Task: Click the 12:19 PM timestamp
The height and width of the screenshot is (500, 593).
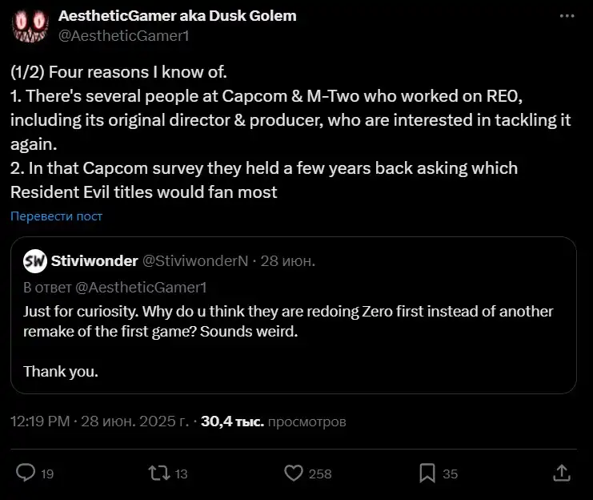Action: click(x=40, y=421)
